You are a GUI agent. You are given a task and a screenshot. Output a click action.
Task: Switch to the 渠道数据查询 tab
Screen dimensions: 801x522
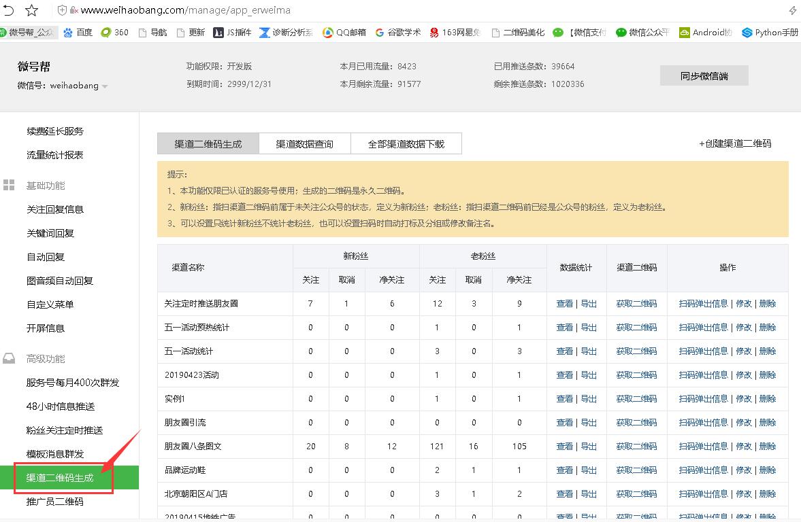point(304,144)
